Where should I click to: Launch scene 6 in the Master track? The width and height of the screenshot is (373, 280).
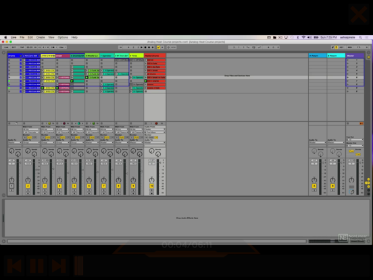pos(348,77)
